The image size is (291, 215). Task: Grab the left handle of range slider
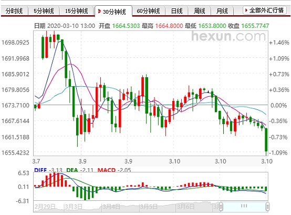pyautogui.click(x=221, y=207)
